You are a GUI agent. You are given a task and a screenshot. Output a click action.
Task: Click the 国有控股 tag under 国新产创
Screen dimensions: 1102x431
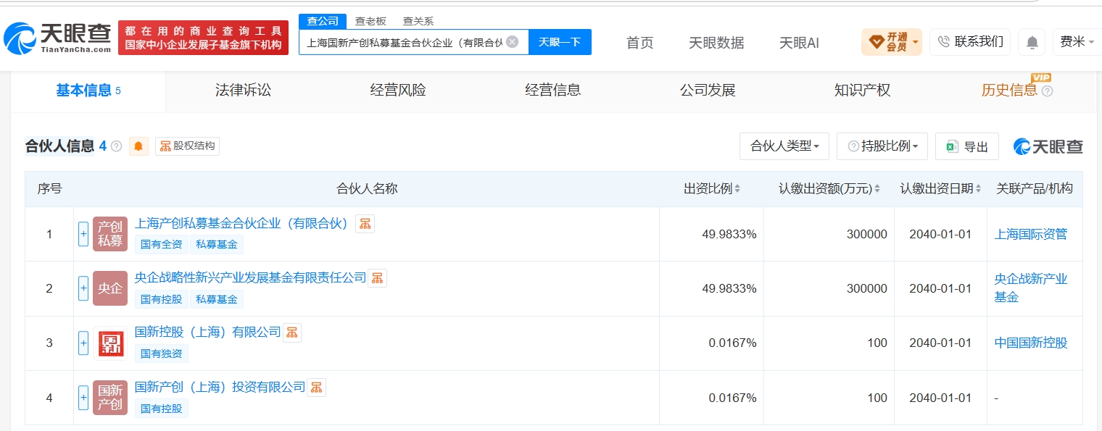click(x=162, y=409)
